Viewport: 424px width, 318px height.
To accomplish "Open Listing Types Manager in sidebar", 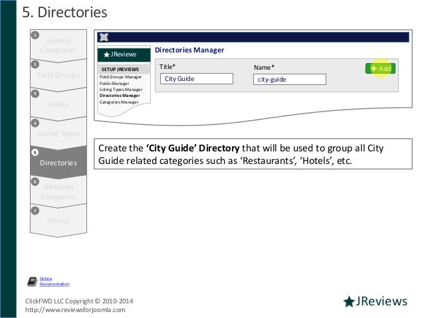I will pos(121,90).
